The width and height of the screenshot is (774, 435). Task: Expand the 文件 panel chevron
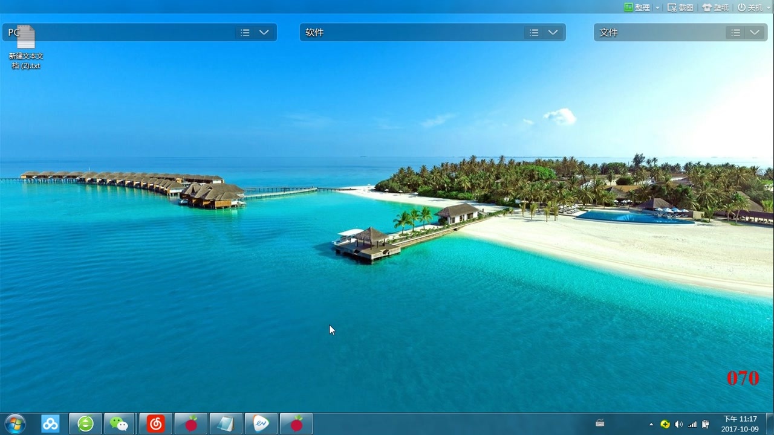pyautogui.click(x=755, y=33)
